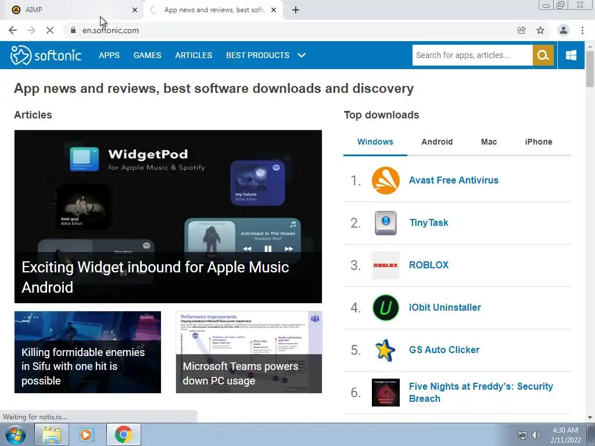
Task: Click the GS Auto Clicker star icon
Action: pos(386,350)
